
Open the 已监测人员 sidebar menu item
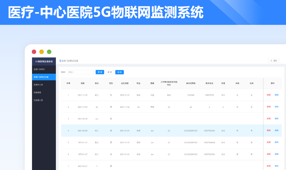point(44,100)
